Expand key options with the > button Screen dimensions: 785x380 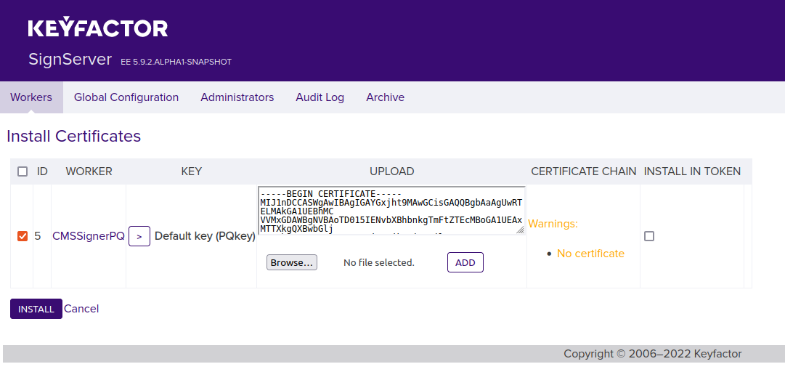pyautogui.click(x=139, y=236)
